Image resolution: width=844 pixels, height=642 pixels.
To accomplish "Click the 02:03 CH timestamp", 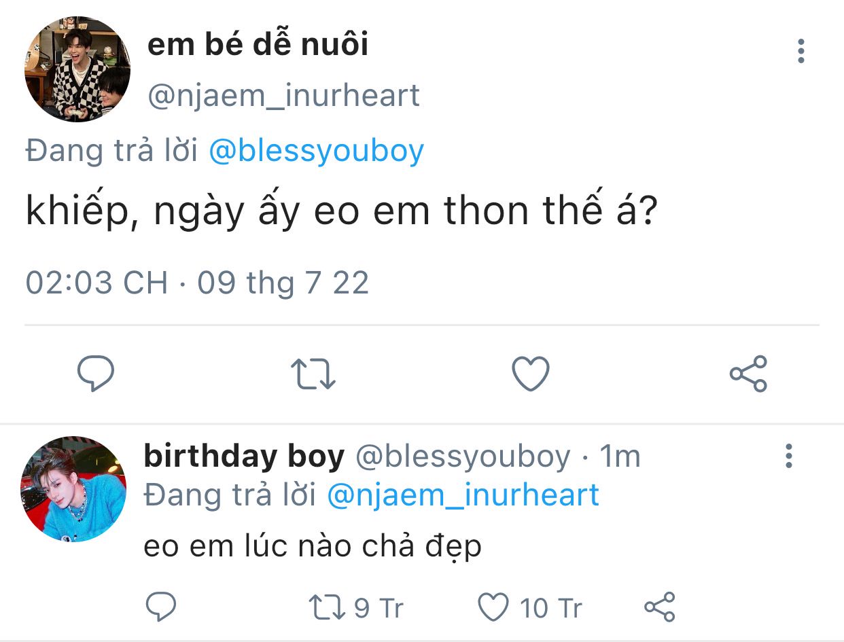I will click(x=96, y=282).
